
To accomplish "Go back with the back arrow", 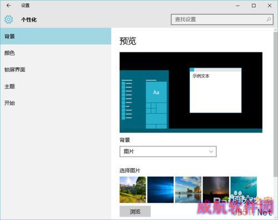I will click(8, 6).
